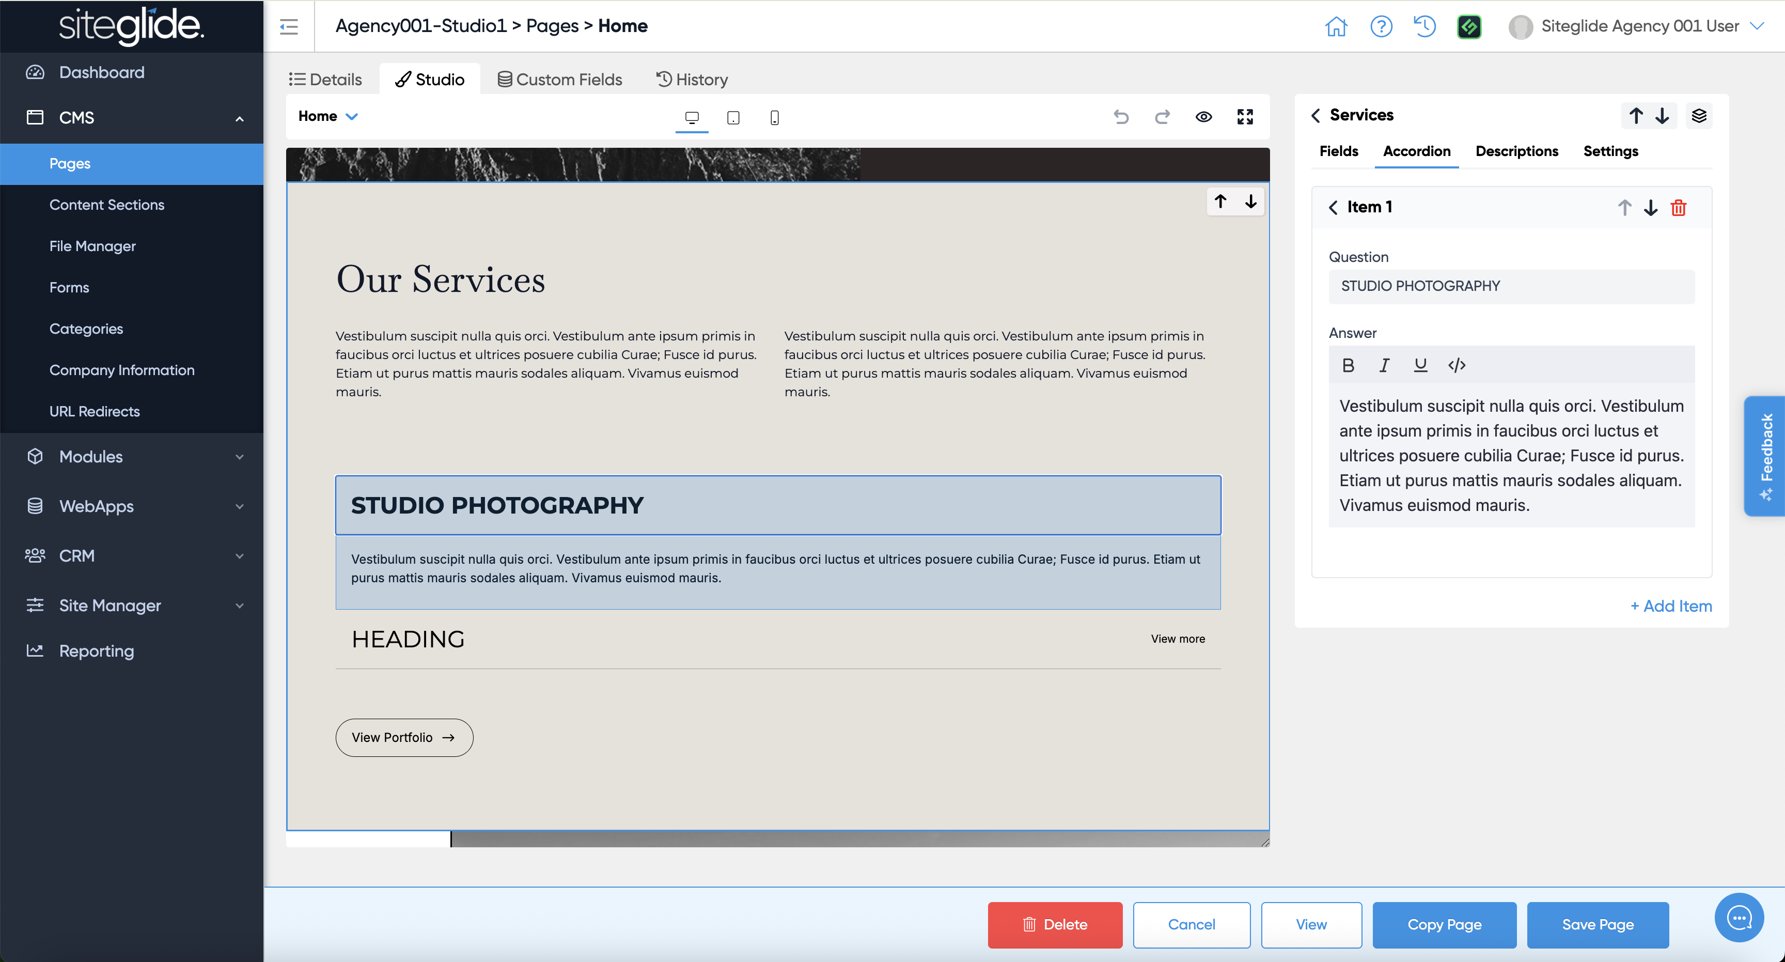
Task: Switch to the Custom Fields tab
Action: 560,80
